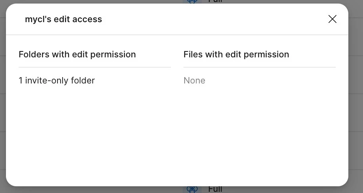Click the partially hidden Full label above dialog
The image size is (363, 193).
pyautogui.click(x=215, y=2)
